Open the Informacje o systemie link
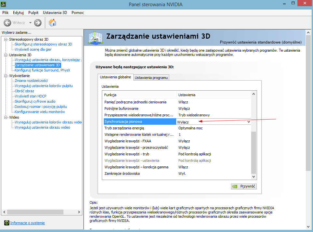The width and height of the screenshot is (313, 232). coord(27,223)
